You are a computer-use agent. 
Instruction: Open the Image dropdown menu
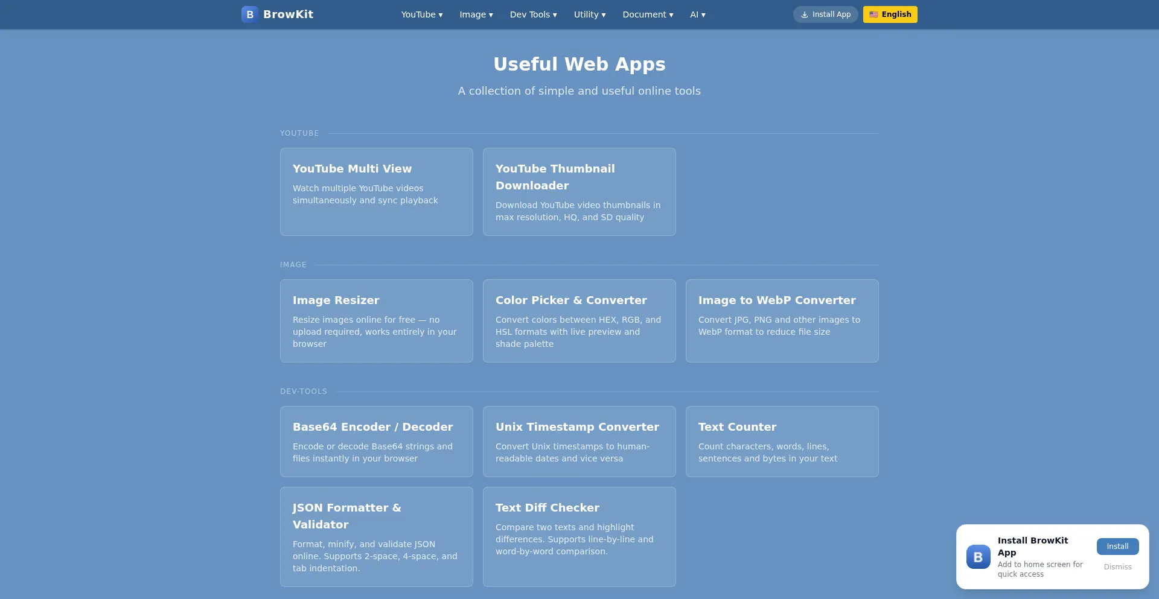point(476,14)
